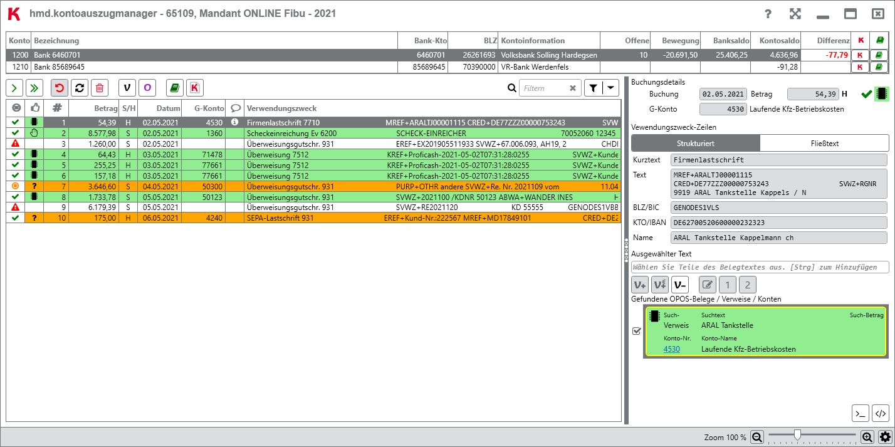The image size is (895, 447).
Task: Click the funnel filter button
Action: click(593, 88)
